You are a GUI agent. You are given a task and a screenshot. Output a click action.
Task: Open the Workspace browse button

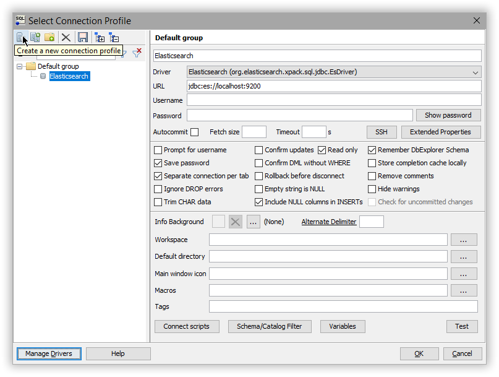point(464,240)
